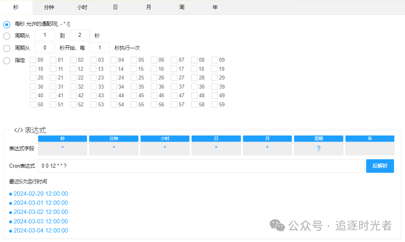This screenshot has width=405, height=242.
Task: Check the 00 seconds checkbox
Action: tap(33, 60)
